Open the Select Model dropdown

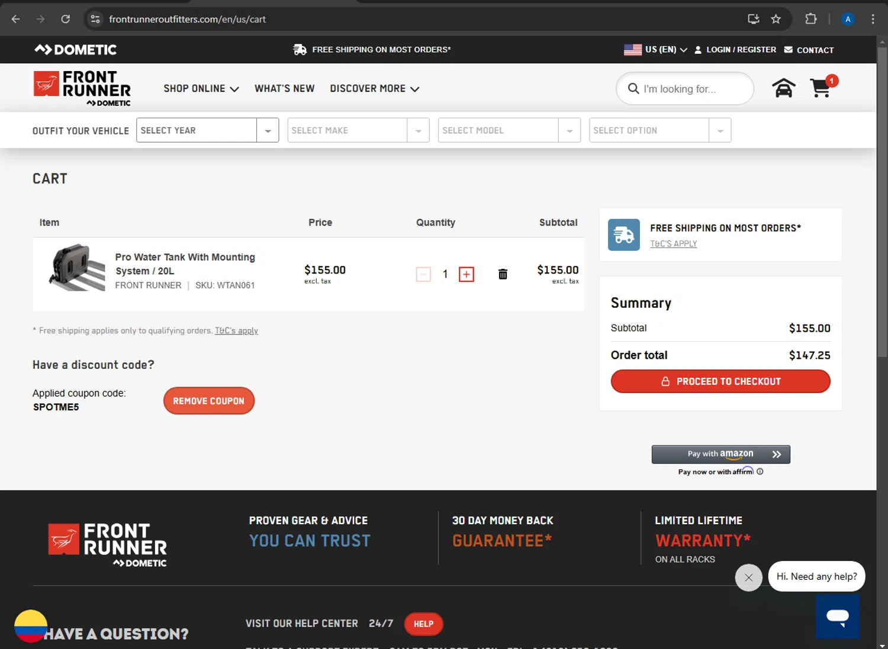pos(509,130)
